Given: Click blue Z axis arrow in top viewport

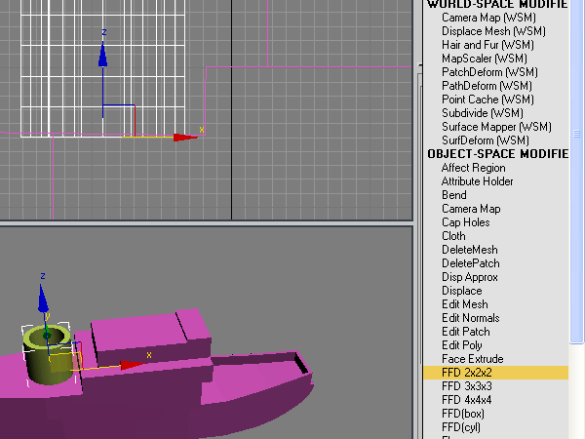Looking at the screenshot, I should [103, 54].
